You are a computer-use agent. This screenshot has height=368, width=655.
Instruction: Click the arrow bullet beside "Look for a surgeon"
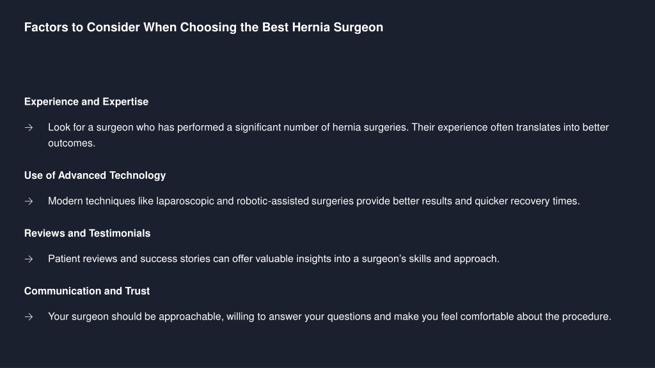(x=29, y=128)
